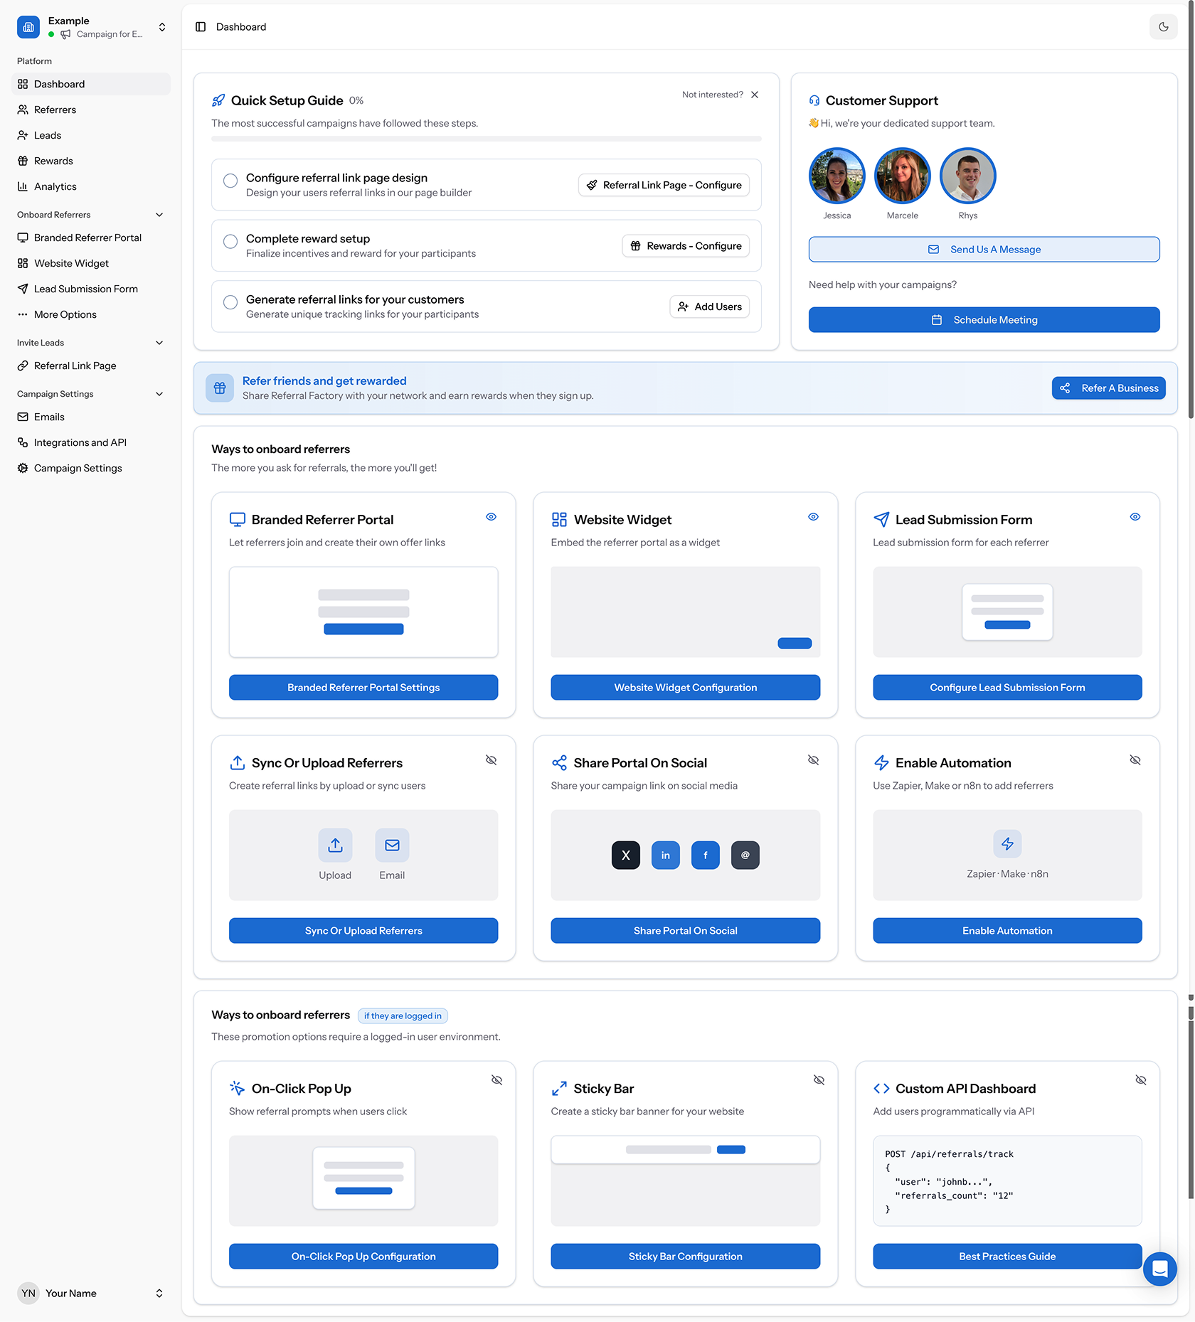
Task: Open the Referrers section in the sidebar
Action: coord(55,110)
